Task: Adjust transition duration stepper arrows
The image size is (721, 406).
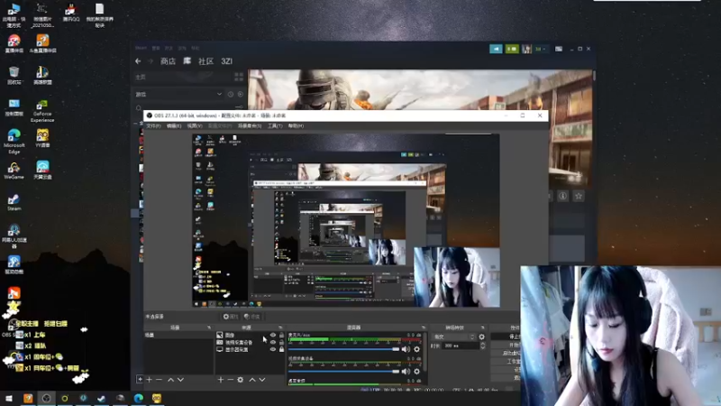Action: 482,346
